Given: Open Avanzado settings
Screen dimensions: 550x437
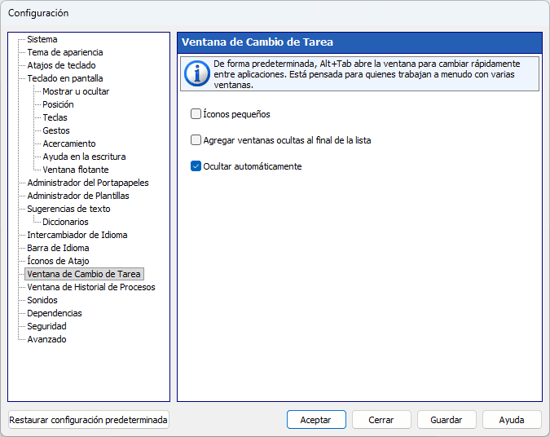Looking at the screenshot, I should pos(46,339).
